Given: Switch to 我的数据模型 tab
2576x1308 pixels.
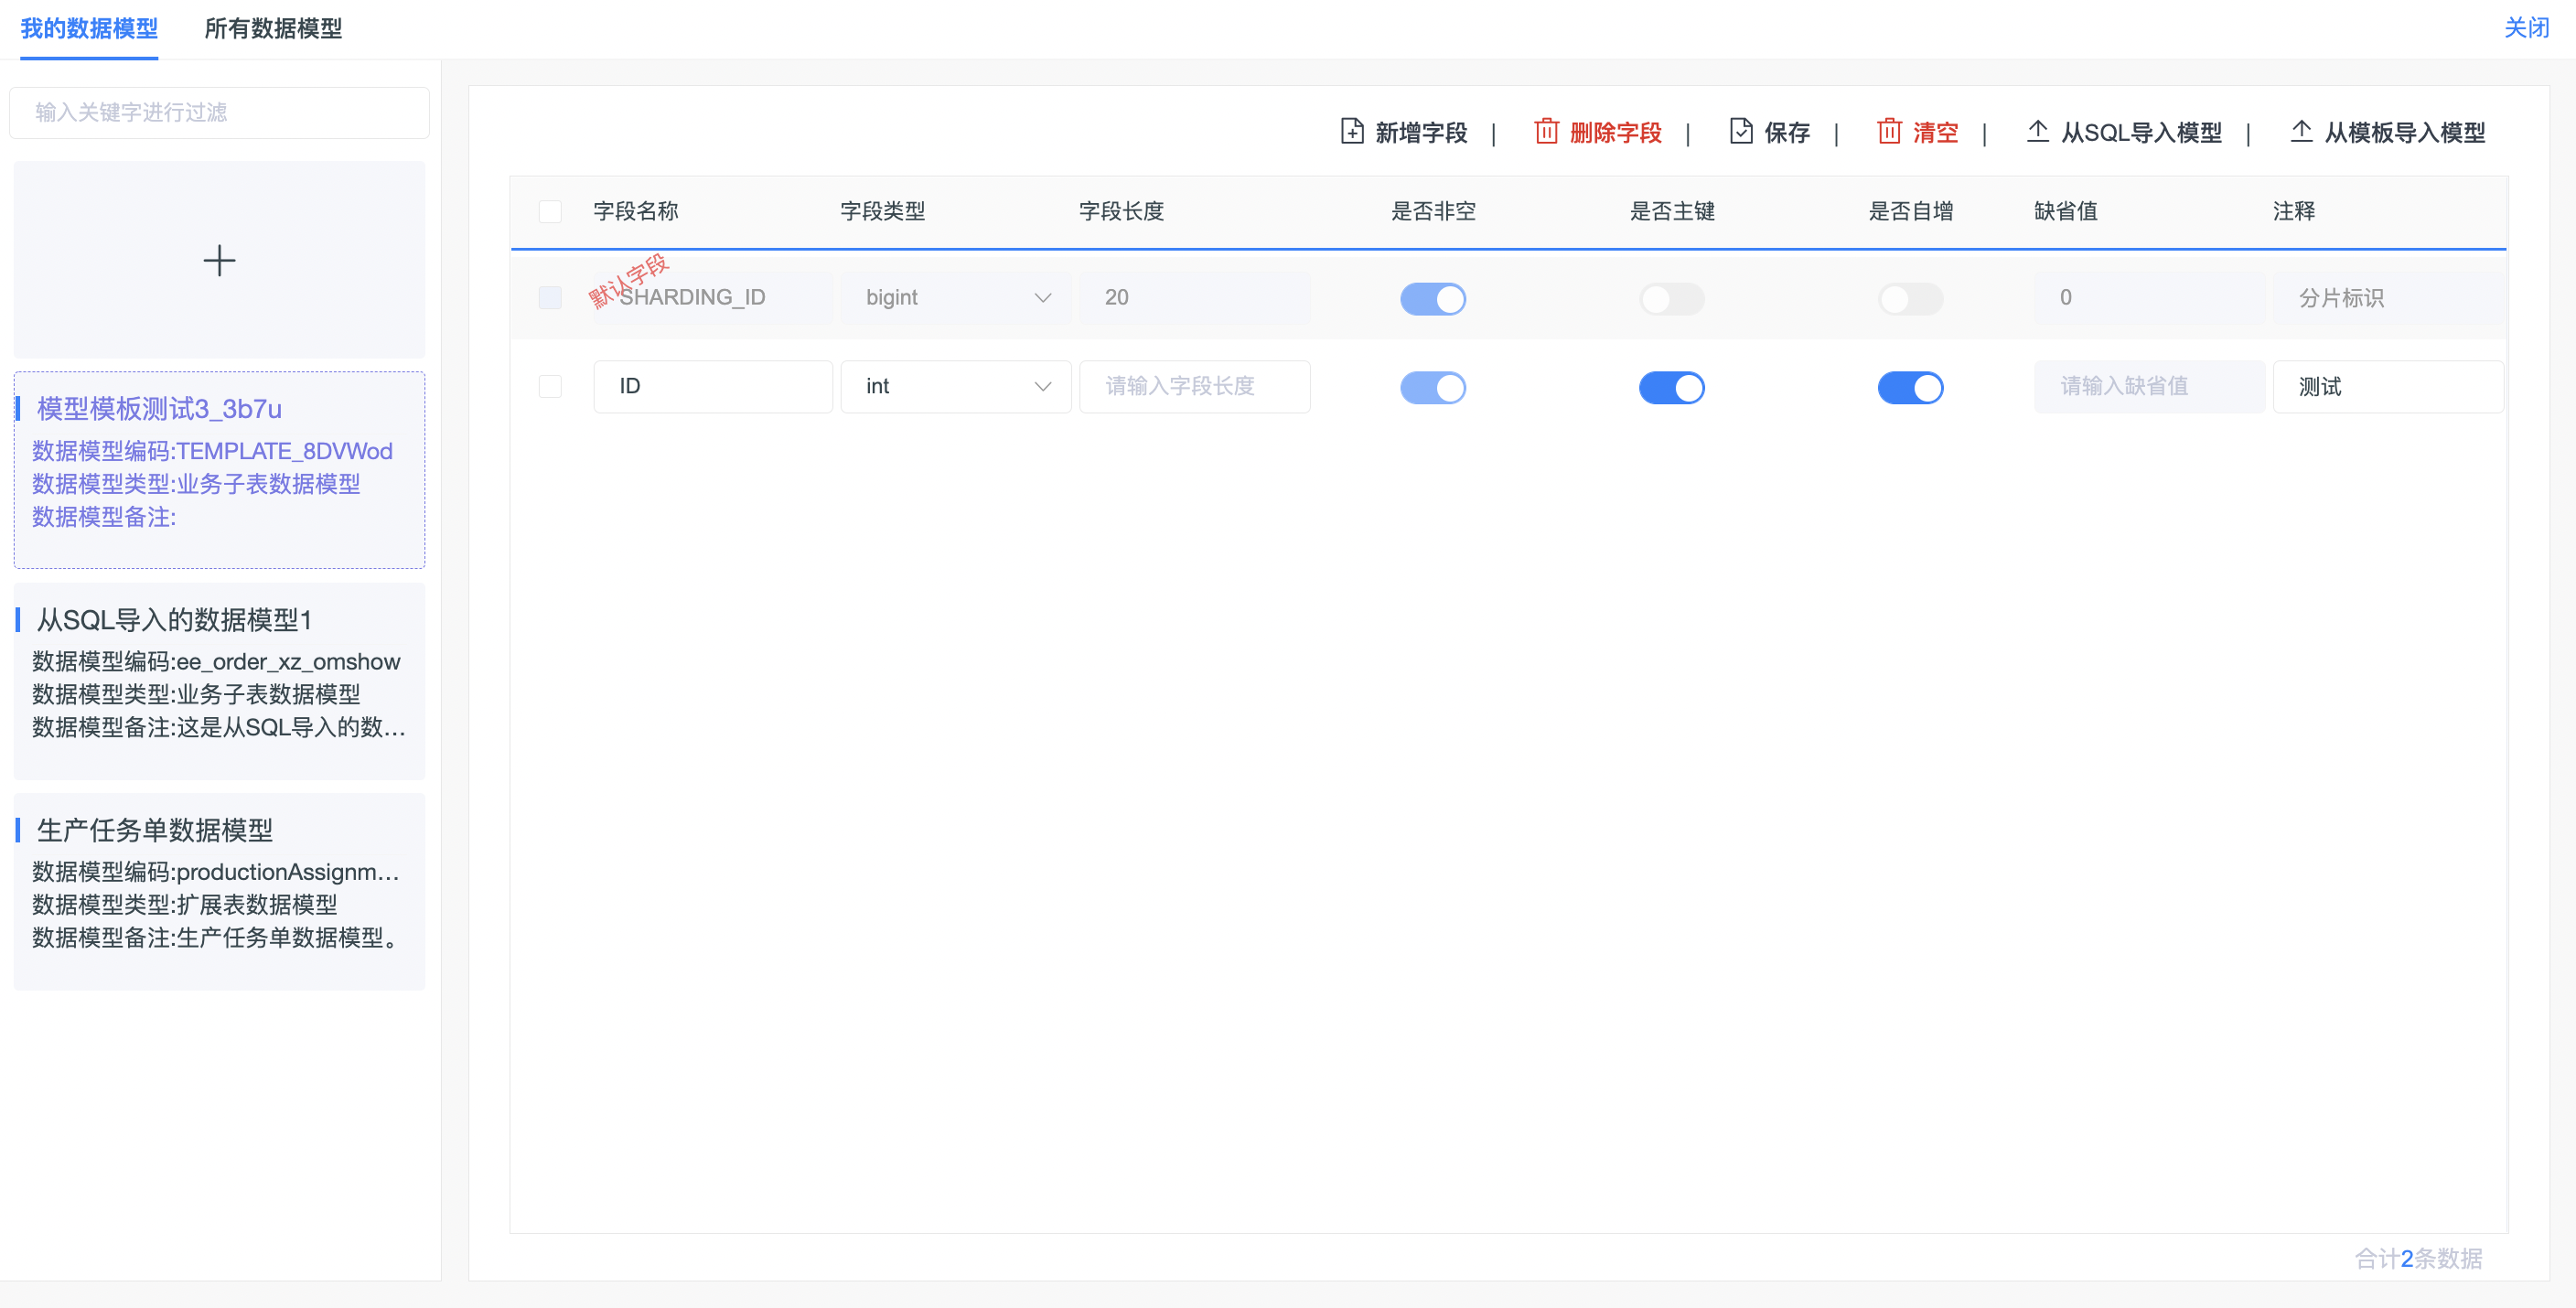Looking at the screenshot, I should [x=89, y=28].
